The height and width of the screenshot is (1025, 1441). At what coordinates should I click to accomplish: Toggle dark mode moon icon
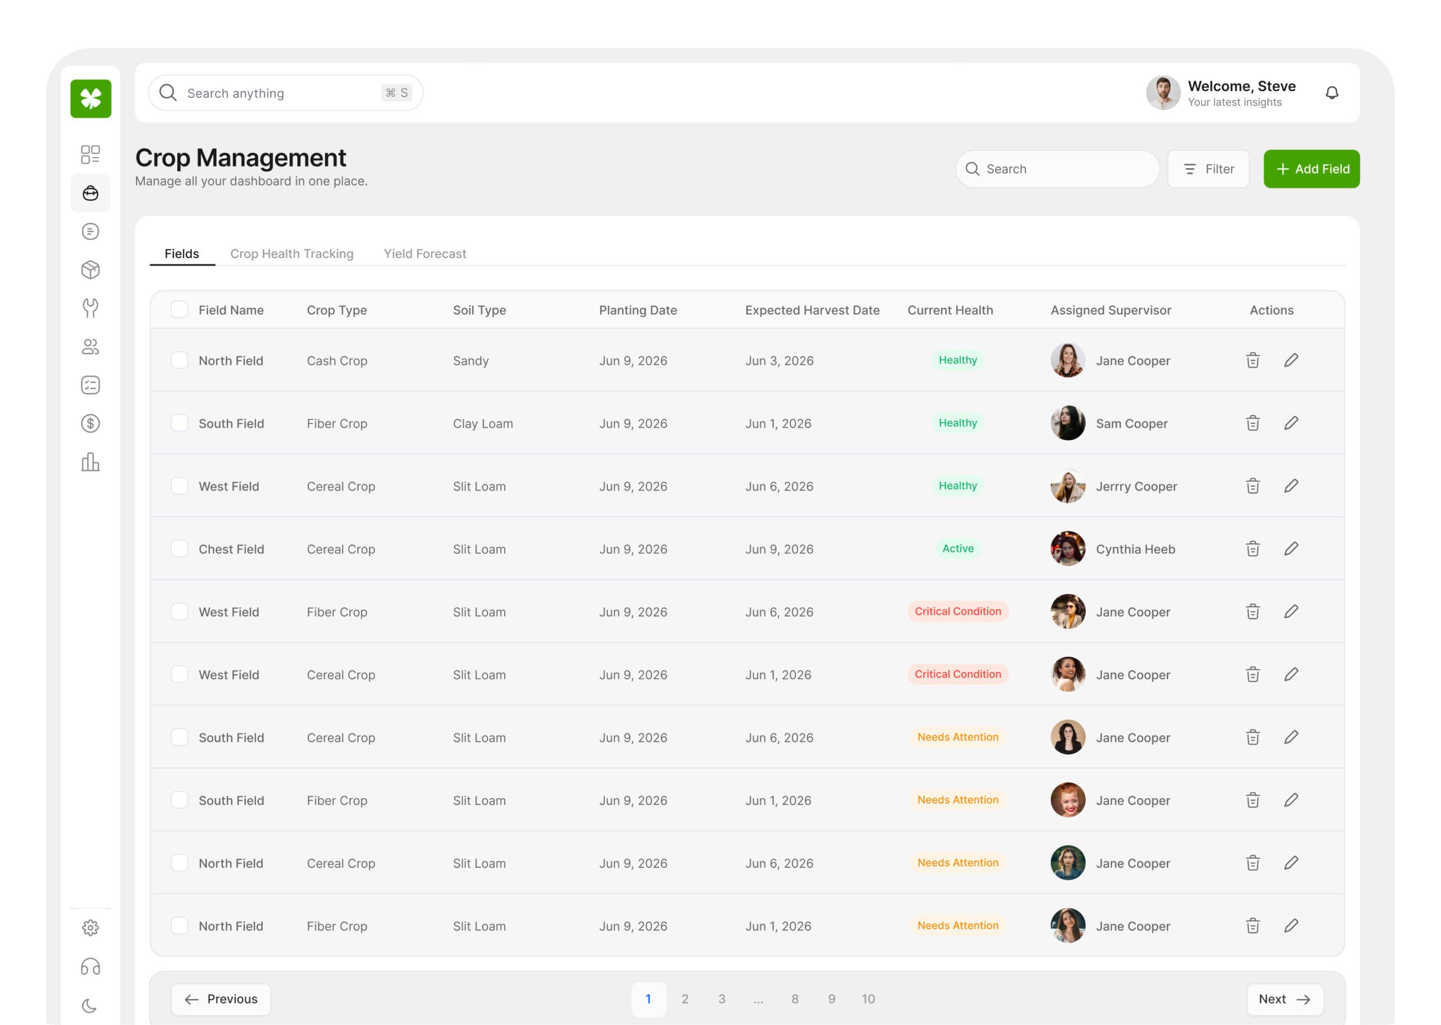coord(90,1005)
